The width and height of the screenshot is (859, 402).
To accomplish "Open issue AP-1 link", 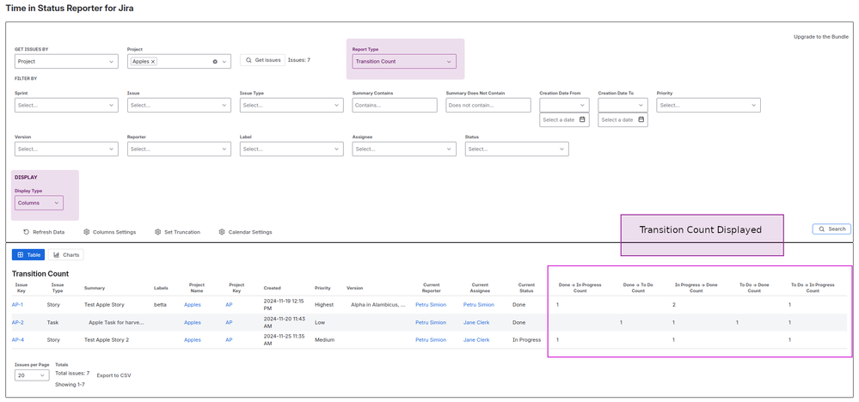I will pyautogui.click(x=17, y=305).
